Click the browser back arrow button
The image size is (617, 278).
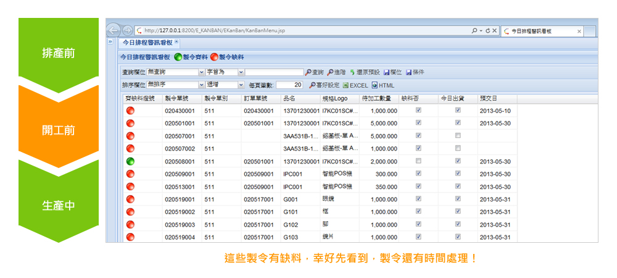[114, 30]
